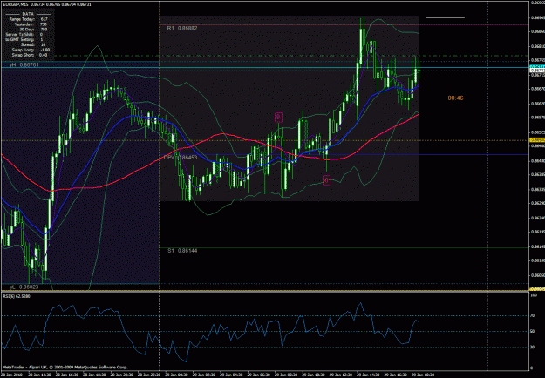Select the yH 0.86761 level label
Image resolution: width=545 pixels, height=378 pixels.
click(24, 65)
